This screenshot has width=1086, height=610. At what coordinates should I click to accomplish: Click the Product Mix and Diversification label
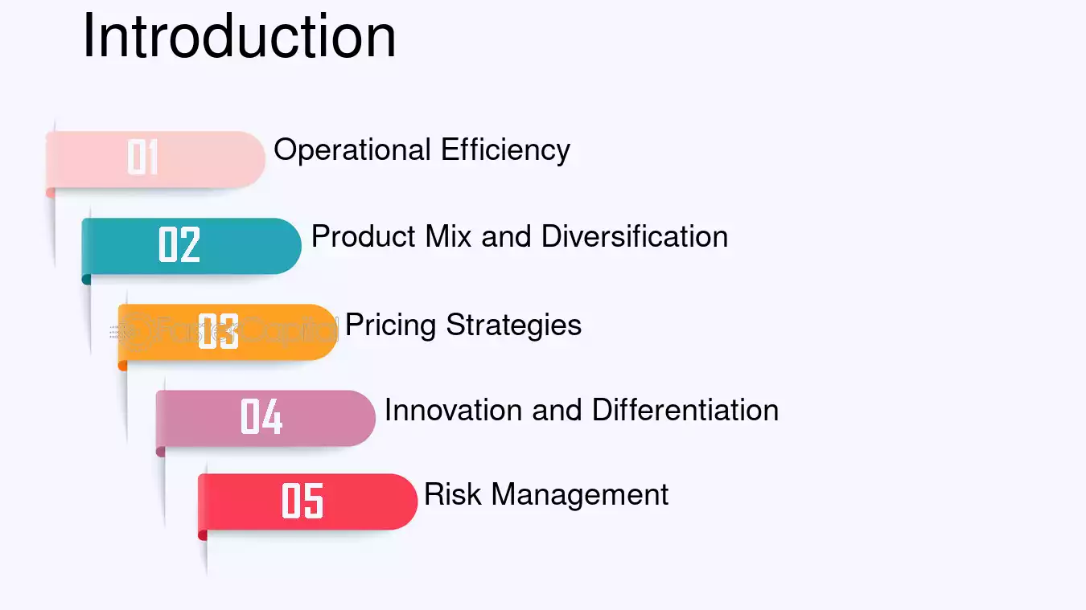[x=520, y=236]
